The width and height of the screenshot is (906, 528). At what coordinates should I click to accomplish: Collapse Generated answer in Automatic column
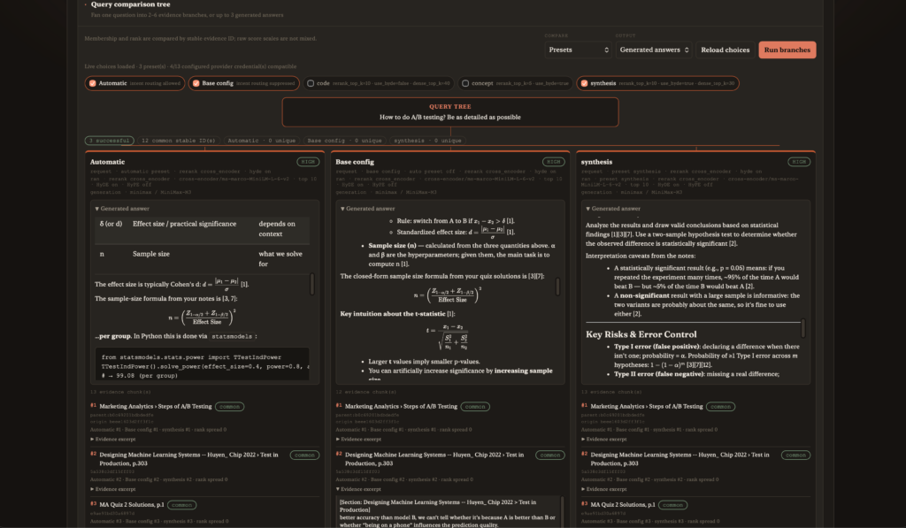[122, 209]
